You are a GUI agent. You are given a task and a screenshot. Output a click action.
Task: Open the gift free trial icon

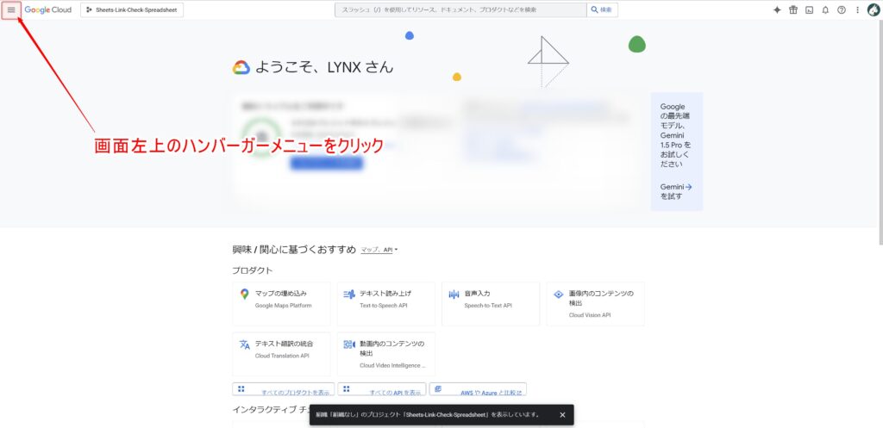(793, 10)
